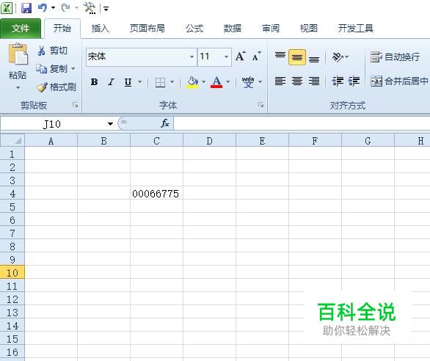This screenshot has width=430, height=361.
Task: Open the Name Box dropdown arrow
Action: click(110, 124)
